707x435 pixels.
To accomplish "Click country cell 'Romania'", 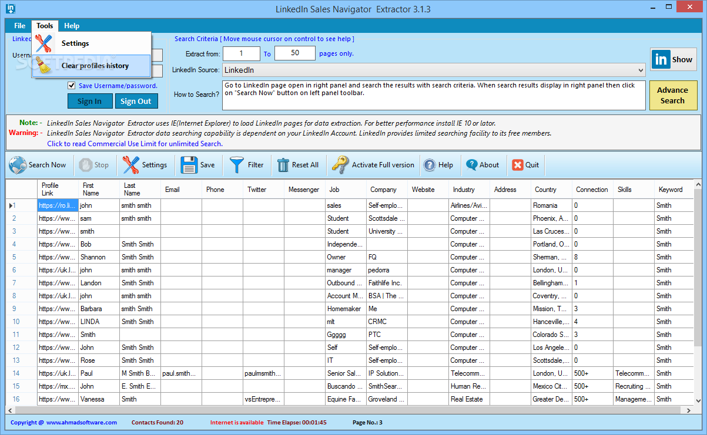I will click(551, 205).
